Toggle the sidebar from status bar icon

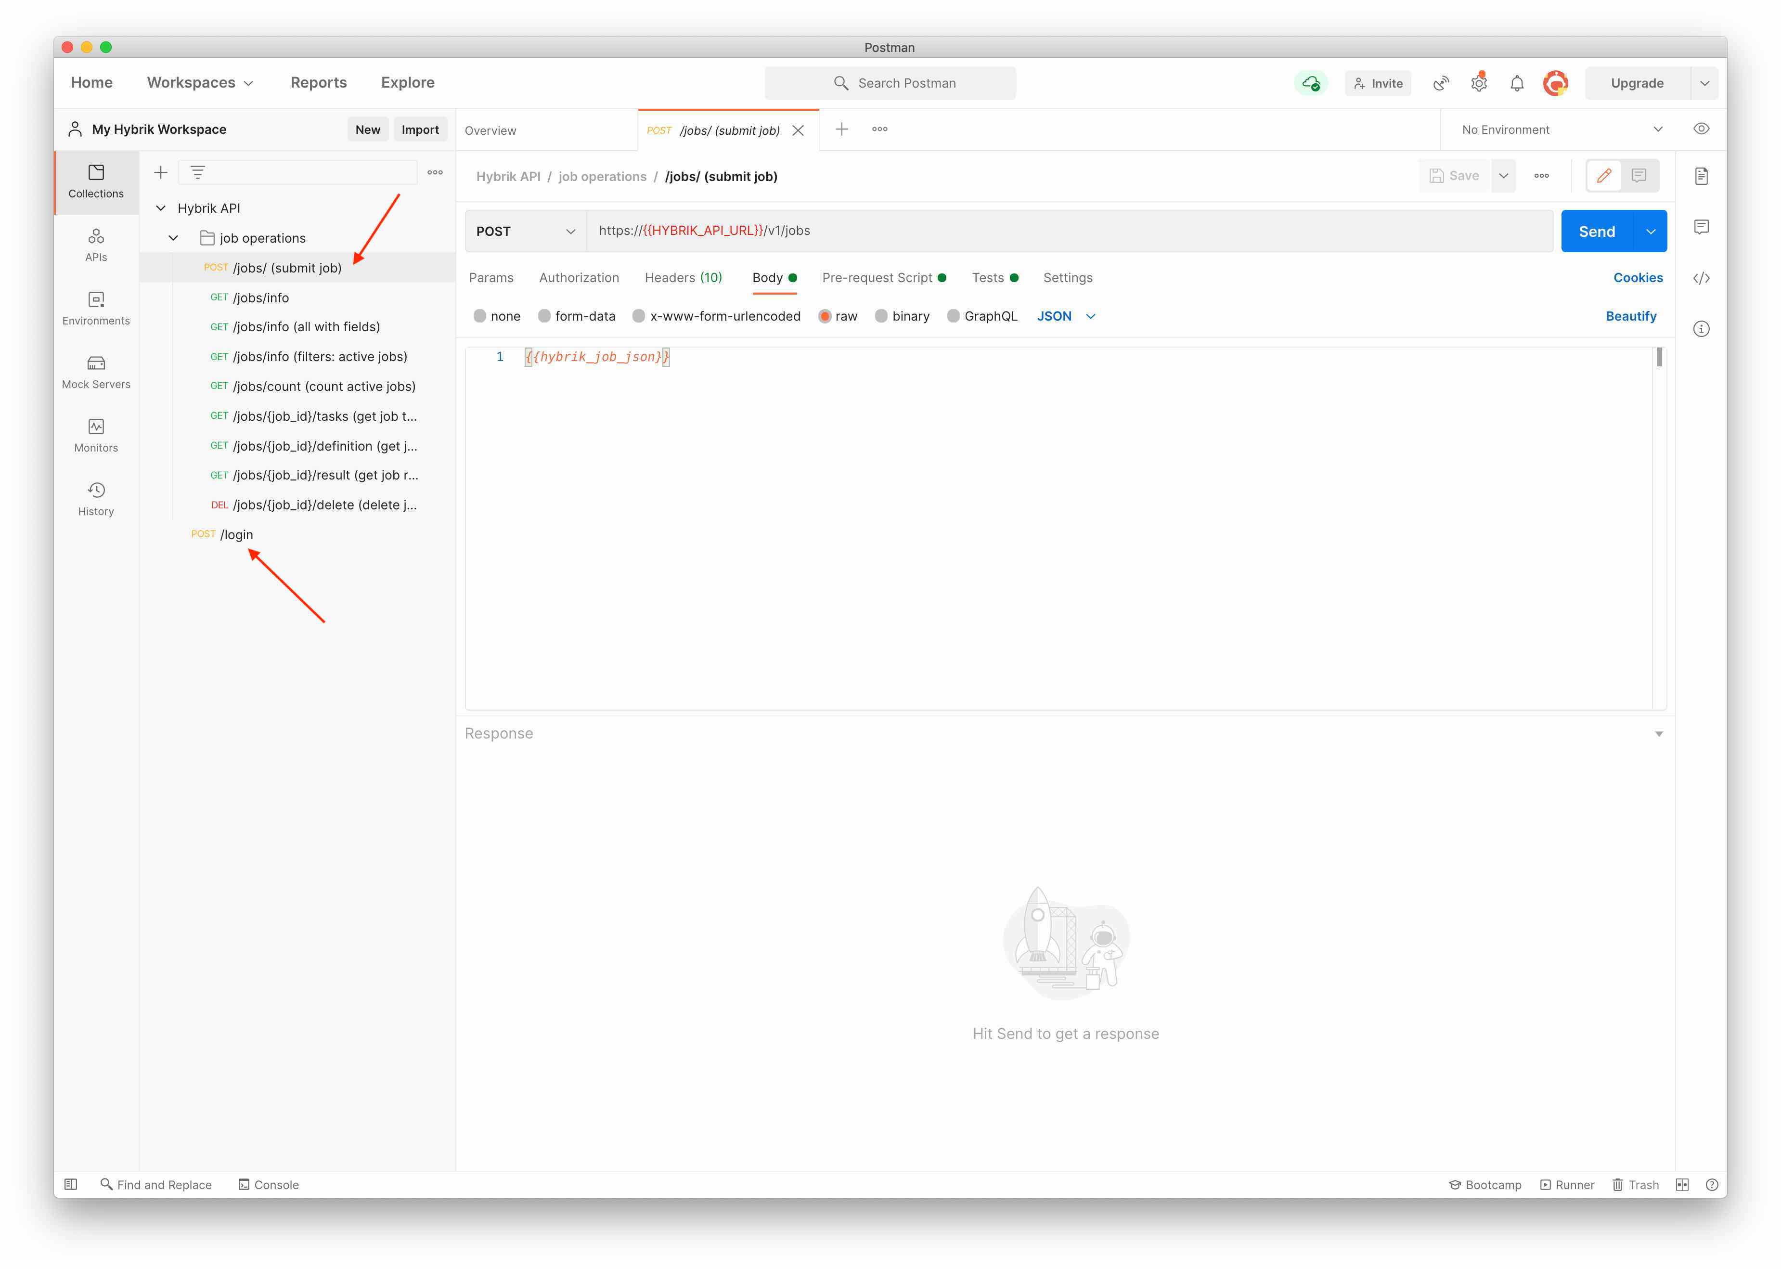pos(71,1184)
